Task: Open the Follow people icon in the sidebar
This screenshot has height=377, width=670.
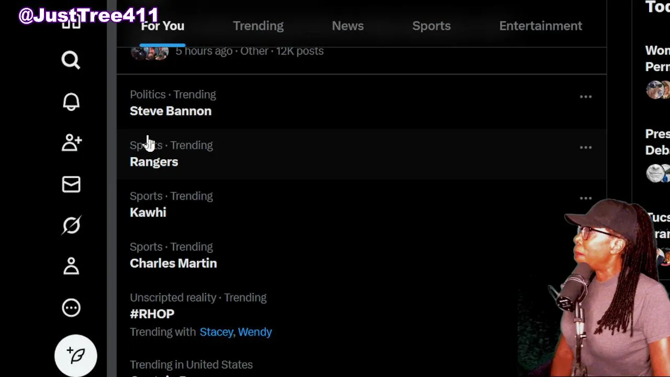Action: click(x=72, y=142)
